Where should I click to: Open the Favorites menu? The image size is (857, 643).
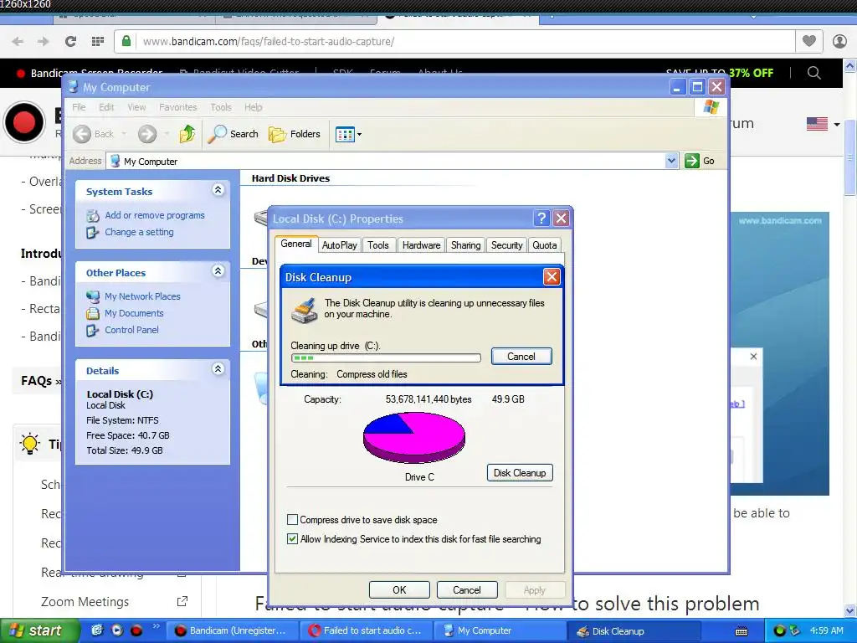tap(177, 107)
